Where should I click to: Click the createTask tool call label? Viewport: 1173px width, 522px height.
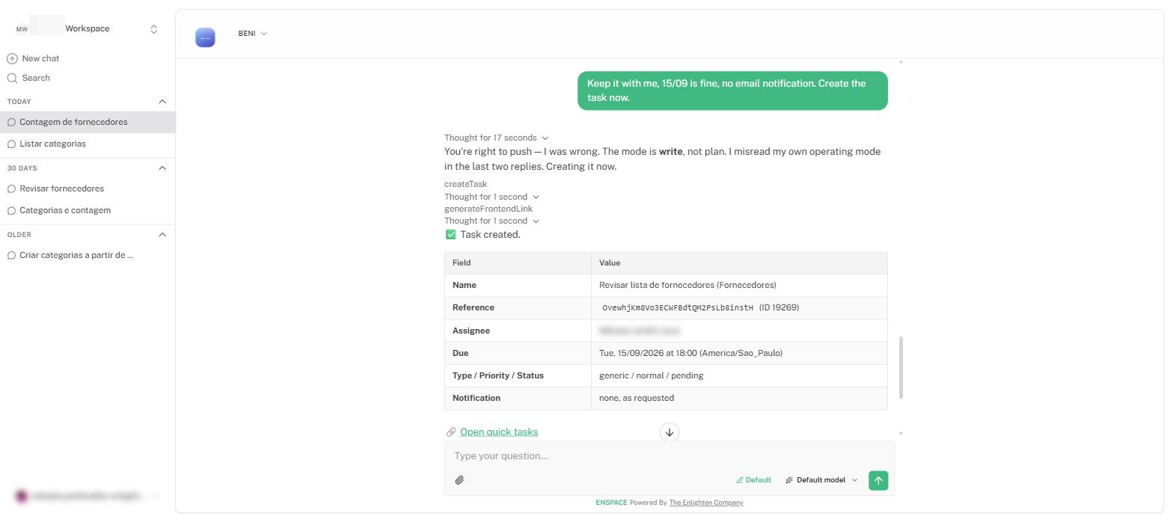pos(465,184)
